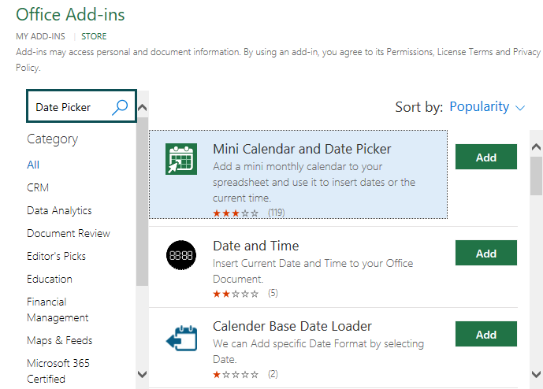This screenshot has height=389, width=543.
Task: Click the Date and Time clock icon
Action: point(181,255)
